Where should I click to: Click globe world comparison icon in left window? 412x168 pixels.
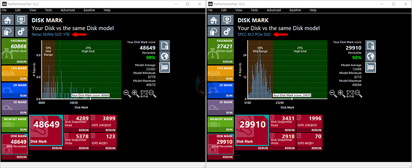(x=164, y=56)
